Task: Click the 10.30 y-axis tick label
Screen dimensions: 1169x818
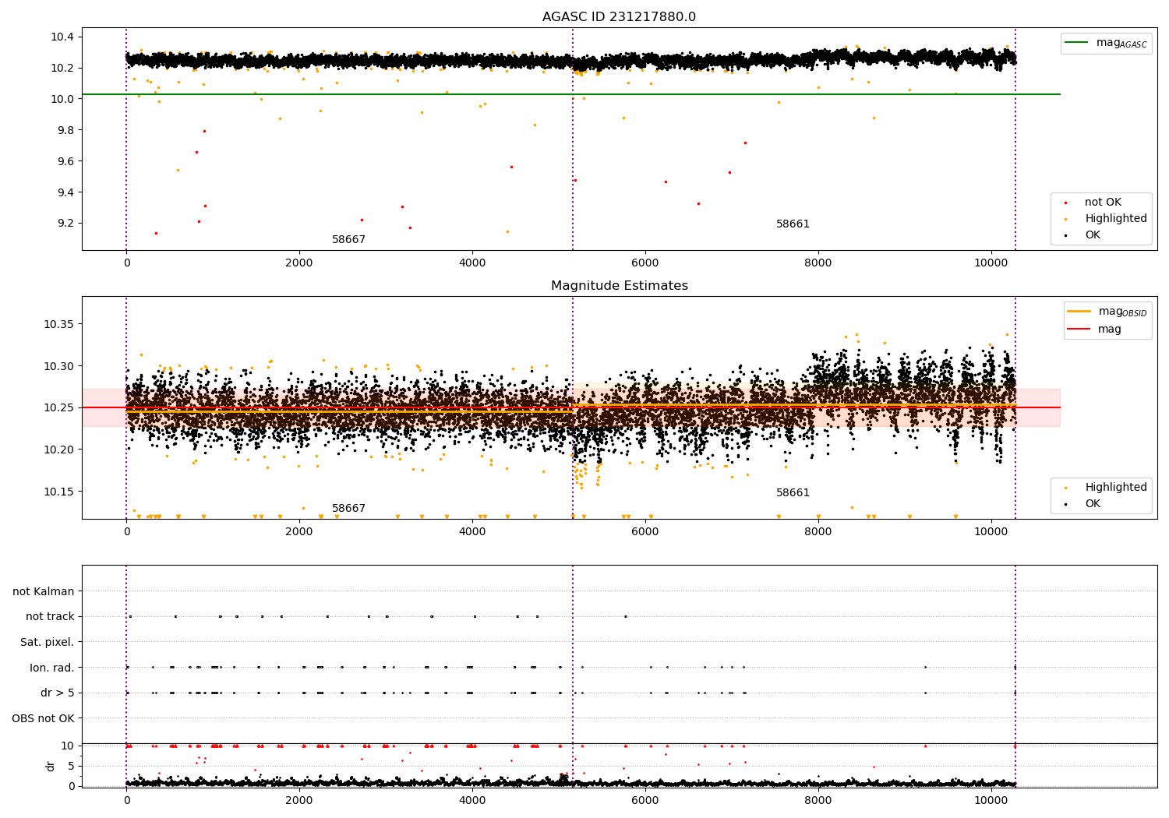Action: 59,366
